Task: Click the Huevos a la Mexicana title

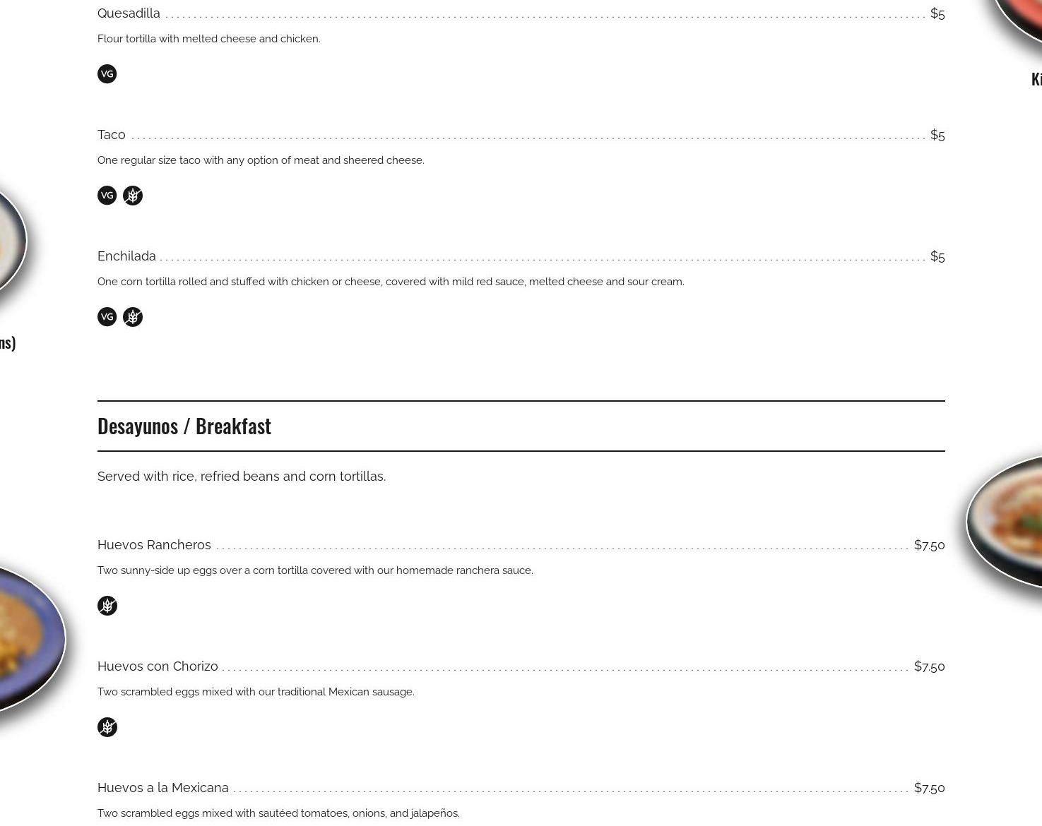Action: point(163,788)
